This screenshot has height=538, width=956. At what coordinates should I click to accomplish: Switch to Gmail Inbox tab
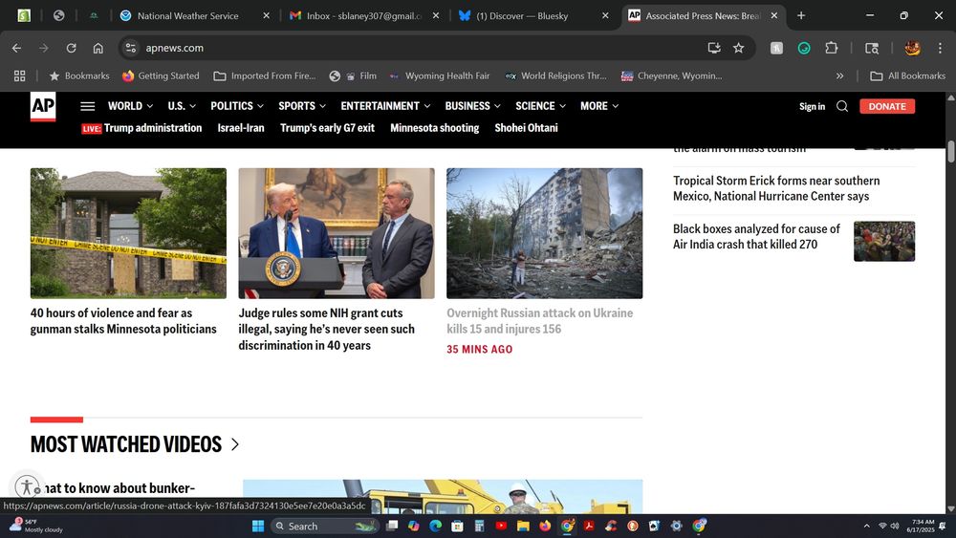364,16
